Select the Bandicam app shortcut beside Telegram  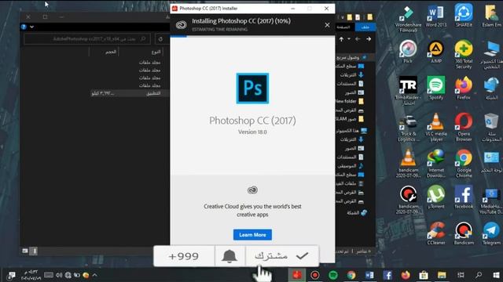[464, 233]
